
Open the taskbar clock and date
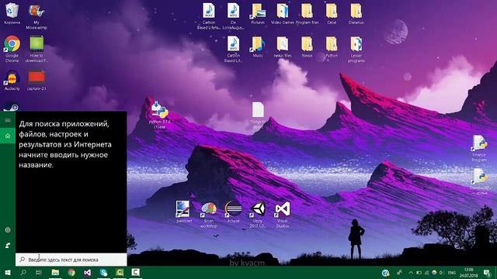[468, 273]
